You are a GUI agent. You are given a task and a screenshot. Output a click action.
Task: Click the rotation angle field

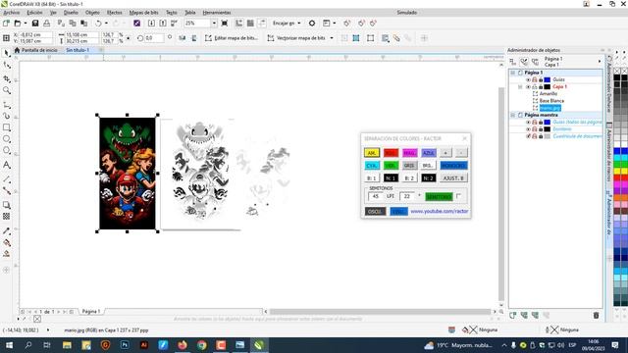pyautogui.click(x=154, y=38)
